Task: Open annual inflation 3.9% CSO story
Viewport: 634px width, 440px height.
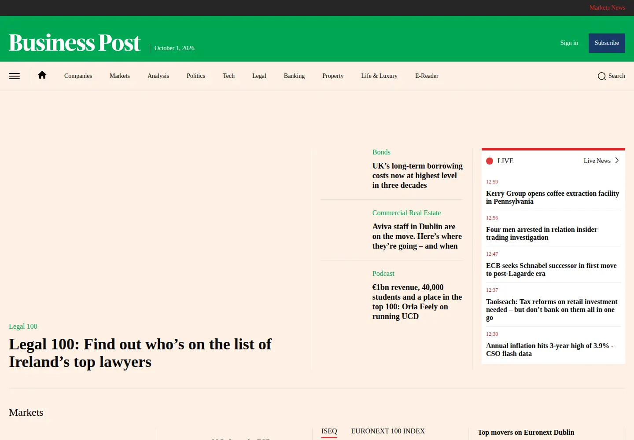Action: pos(549,350)
